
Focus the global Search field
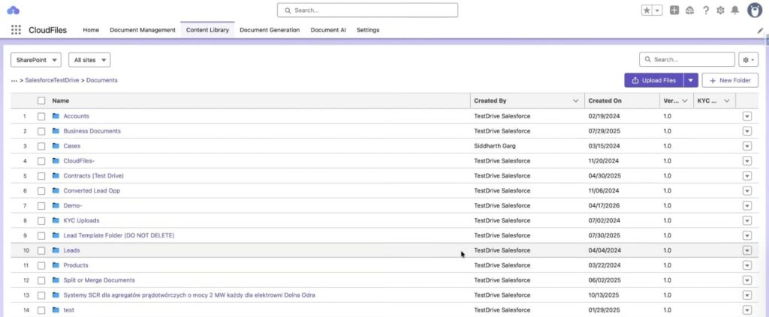367,10
